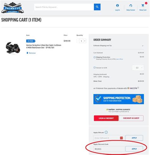150x155 pixels.
Task: Click the blue search magnifier button
Action: 97,7
